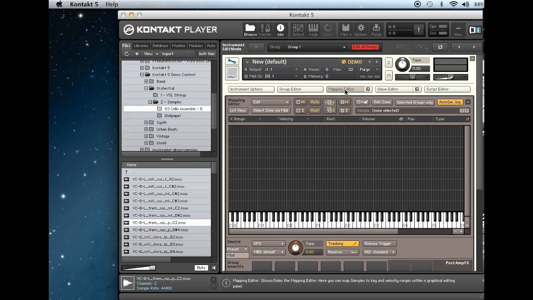Expand the Synth folder
The image size is (533, 300).
tap(146, 122)
